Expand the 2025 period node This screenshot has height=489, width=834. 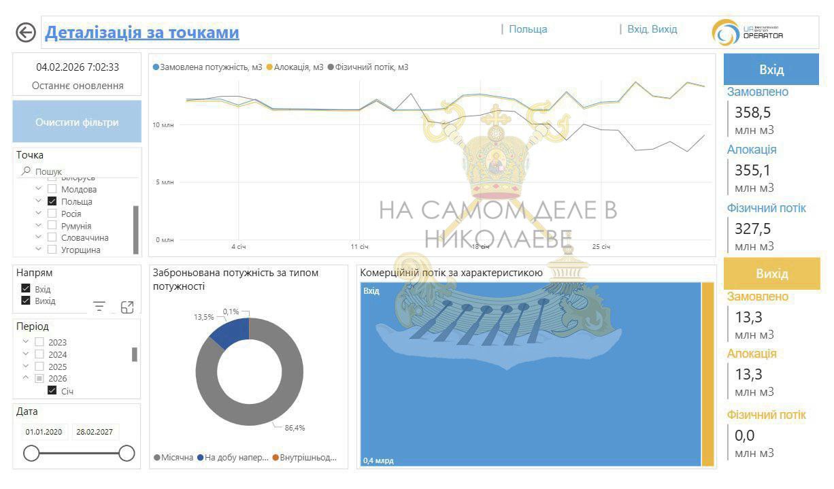pos(26,367)
